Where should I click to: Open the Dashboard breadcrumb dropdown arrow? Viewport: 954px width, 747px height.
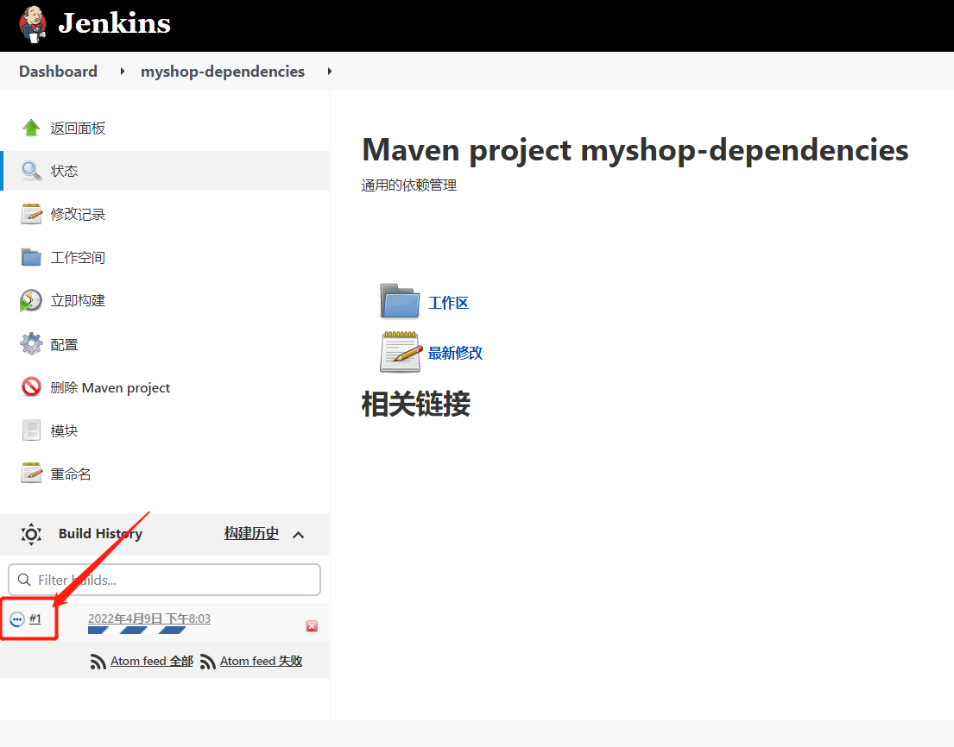[123, 71]
